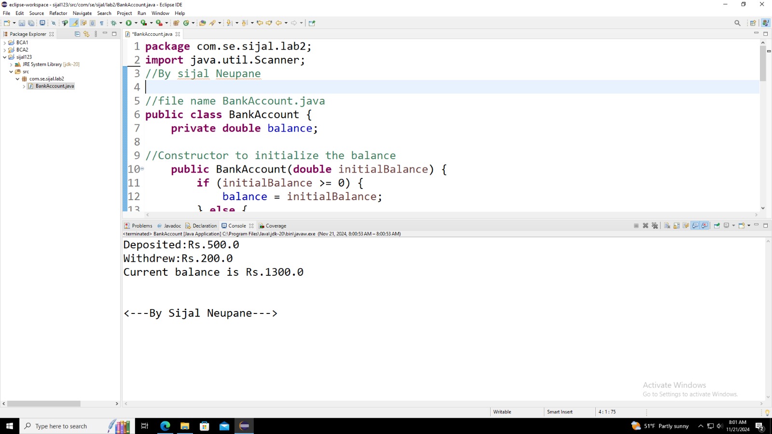The image size is (772, 434).
Task: Click the Open Perspective icon
Action: (753, 23)
